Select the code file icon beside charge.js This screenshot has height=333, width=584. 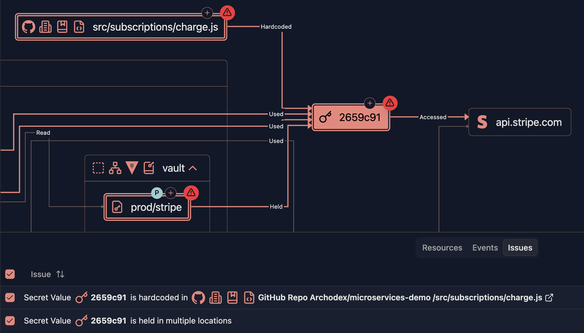(79, 27)
